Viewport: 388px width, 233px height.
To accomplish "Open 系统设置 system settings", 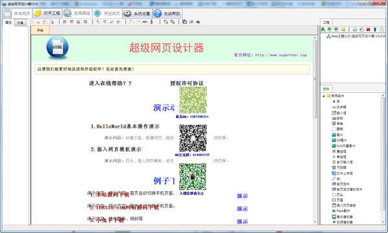I will pos(137,14).
